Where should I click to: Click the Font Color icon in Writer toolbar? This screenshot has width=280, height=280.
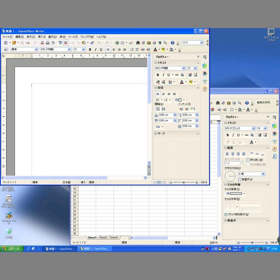pyautogui.click(x=155, y=49)
